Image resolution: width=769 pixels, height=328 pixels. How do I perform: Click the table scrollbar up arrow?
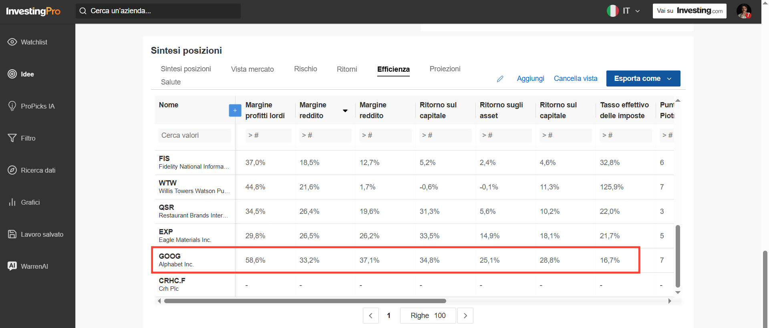(x=678, y=101)
